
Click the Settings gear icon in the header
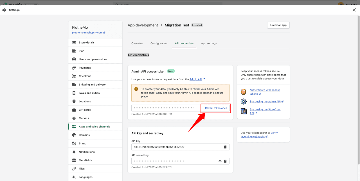point(4,10)
